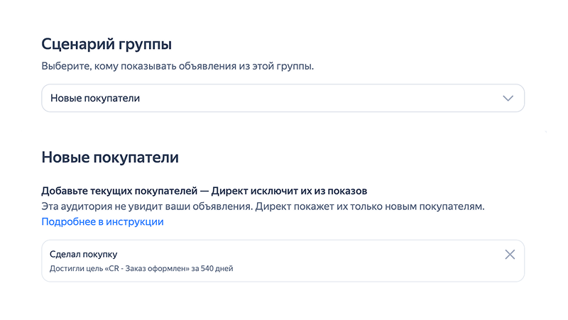
Task: Click the "Сценарий группы" heading
Action: [106, 45]
